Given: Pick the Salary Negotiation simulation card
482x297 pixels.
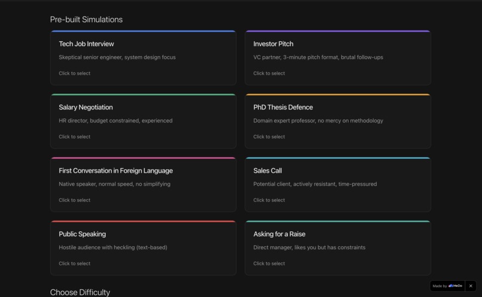Looking at the screenshot, I should pyautogui.click(x=144, y=121).
